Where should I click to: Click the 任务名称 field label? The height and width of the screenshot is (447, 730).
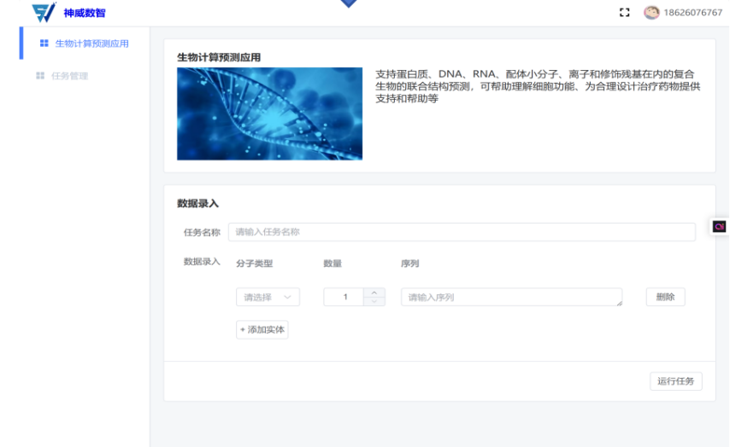[x=202, y=232]
